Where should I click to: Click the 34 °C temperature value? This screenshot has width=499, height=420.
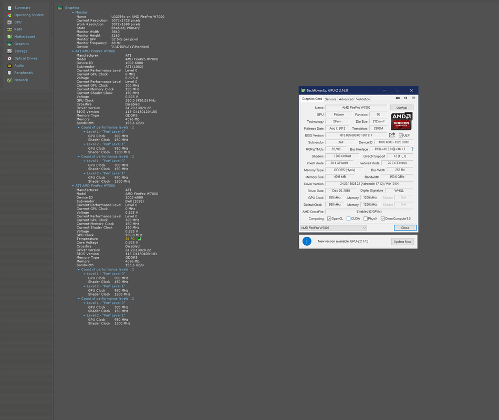tap(130, 239)
